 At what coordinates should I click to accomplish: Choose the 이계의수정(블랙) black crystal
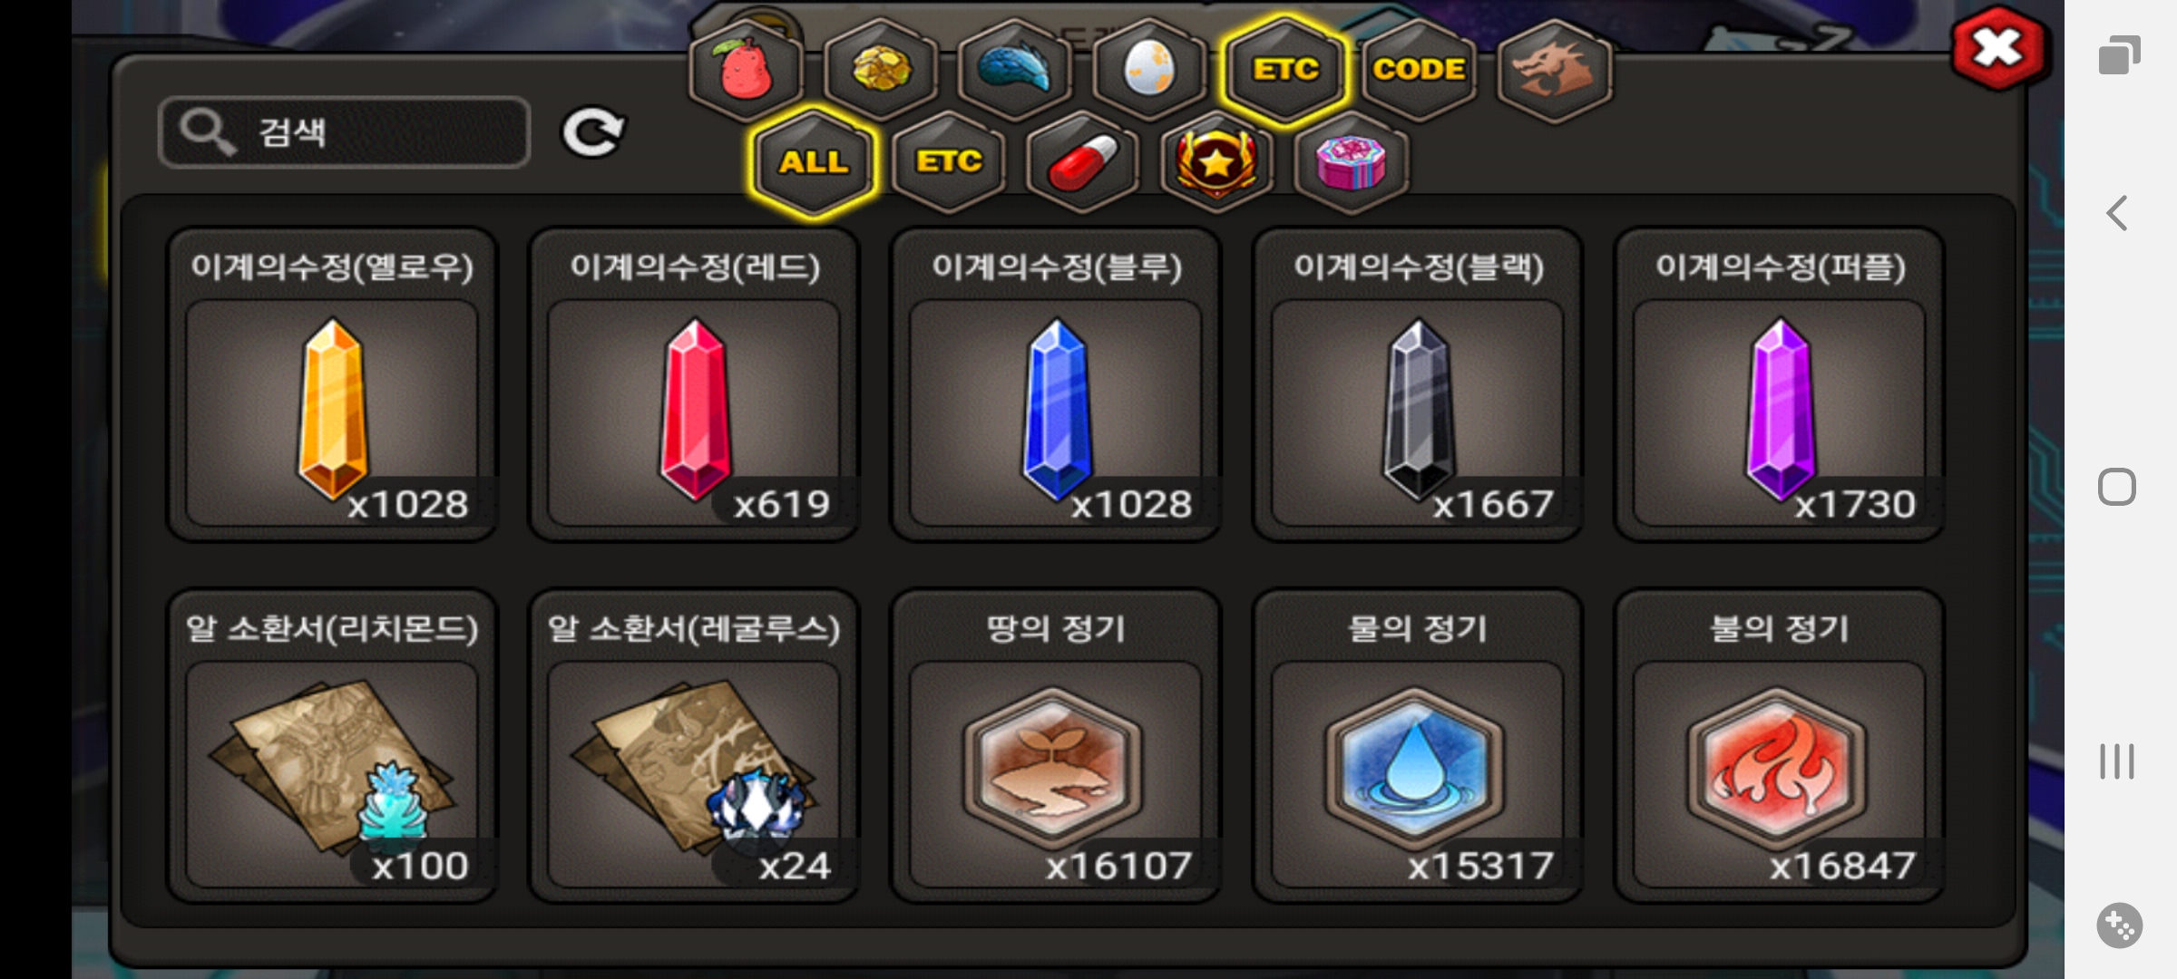1418,384
